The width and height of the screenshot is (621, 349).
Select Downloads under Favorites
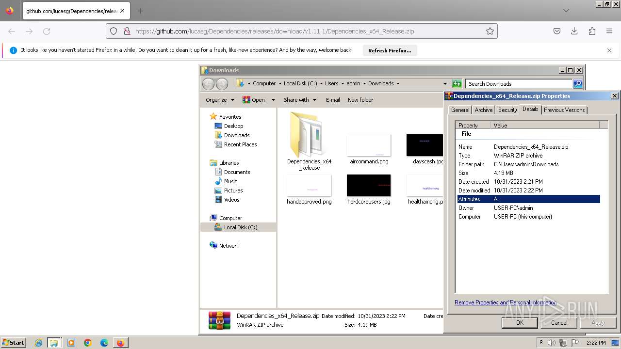(237, 135)
